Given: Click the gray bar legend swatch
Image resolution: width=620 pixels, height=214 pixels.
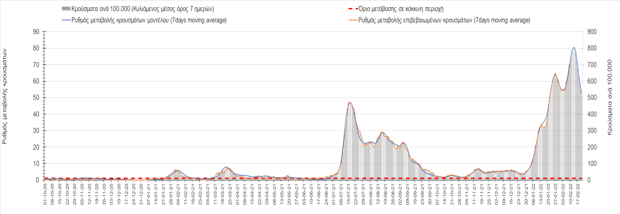Looking at the screenshot, I should coord(66,9).
